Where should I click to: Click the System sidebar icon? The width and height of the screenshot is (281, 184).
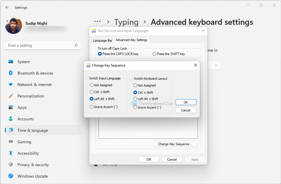point(10,62)
